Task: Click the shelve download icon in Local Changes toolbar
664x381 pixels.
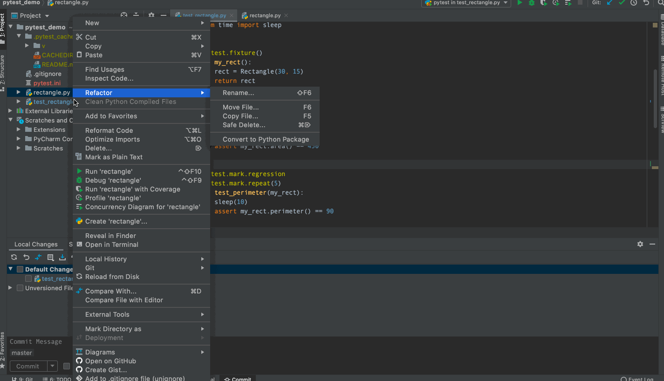Action: point(62,257)
